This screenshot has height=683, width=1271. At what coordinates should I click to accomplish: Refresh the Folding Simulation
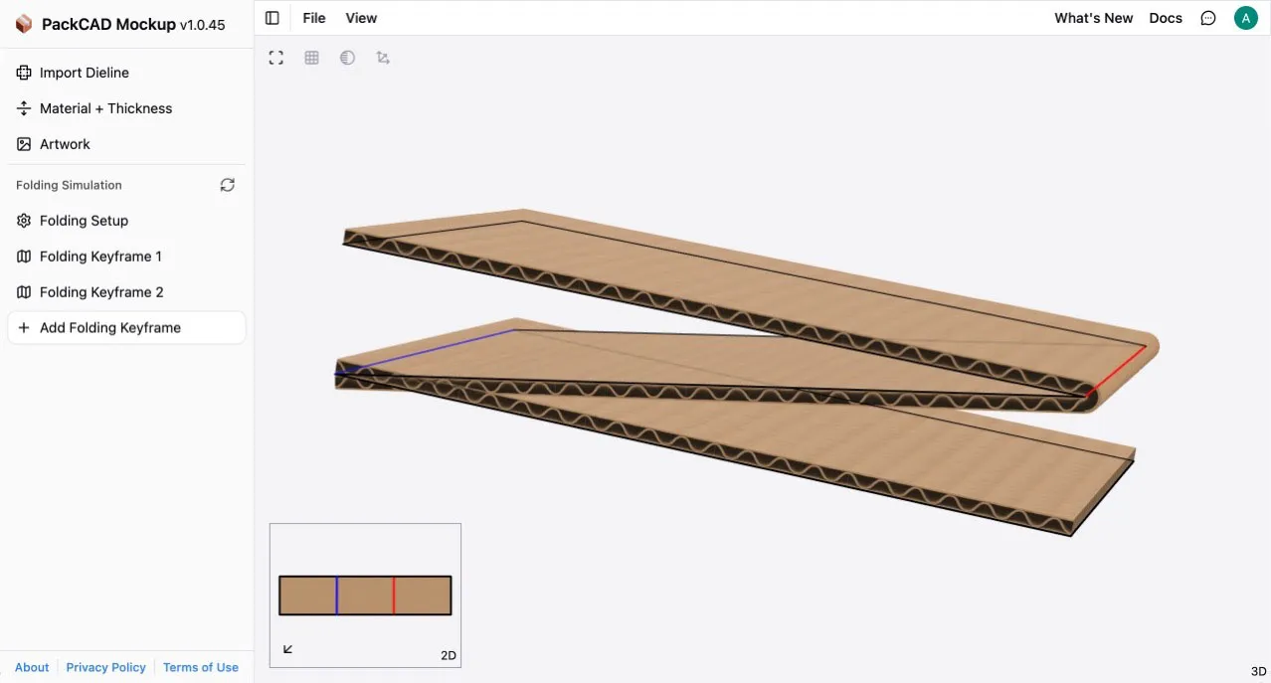pyautogui.click(x=227, y=185)
